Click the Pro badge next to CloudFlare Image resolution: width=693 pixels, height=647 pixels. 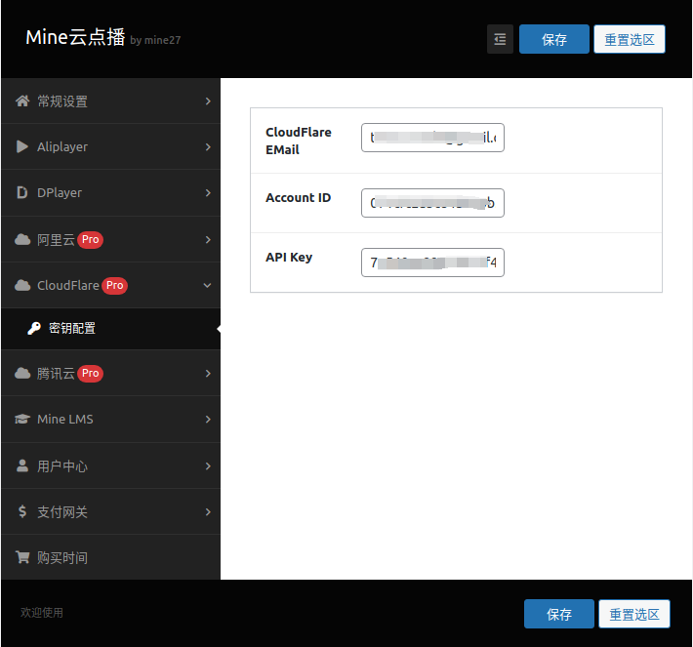114,286
